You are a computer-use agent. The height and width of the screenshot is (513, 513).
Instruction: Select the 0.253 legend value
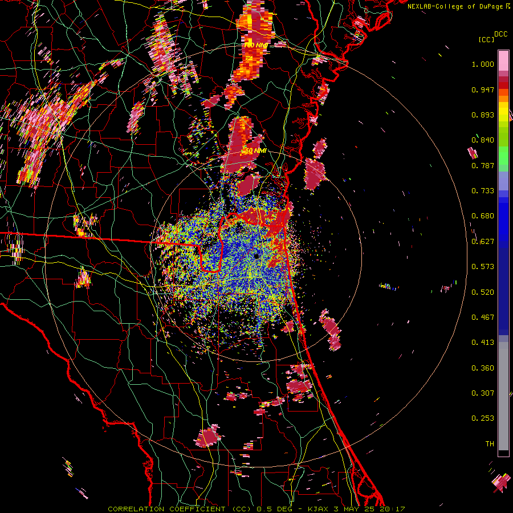point(483,418)
